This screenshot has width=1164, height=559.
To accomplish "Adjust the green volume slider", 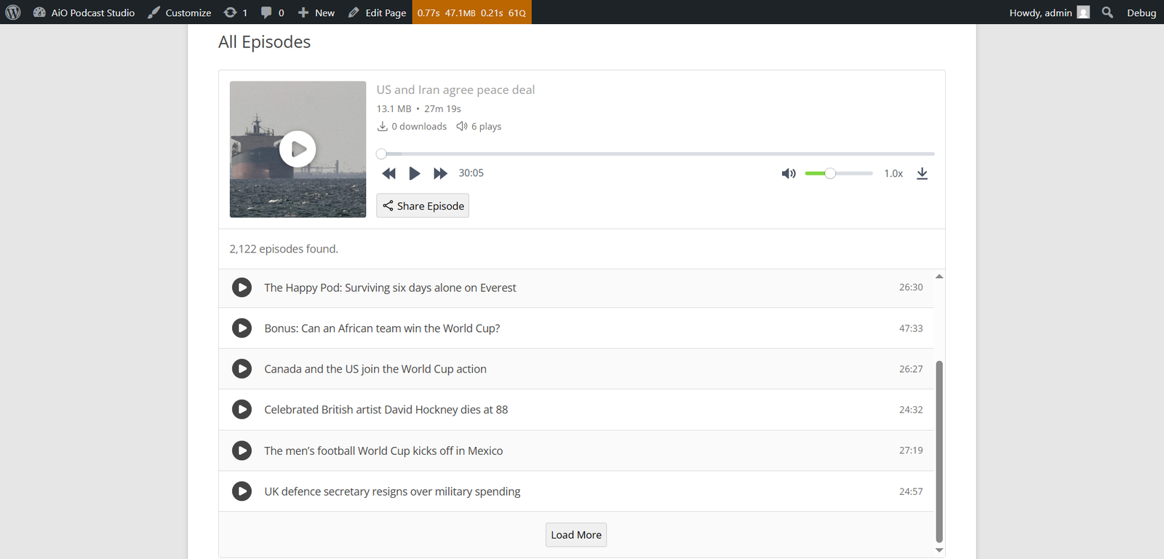I will point(839,173).
